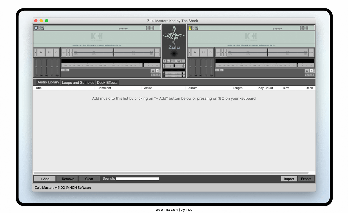Screen dimensions: 348x213
Task: Pause playback on Deck B
Action: pyautogui.click(x=203, y=52)
